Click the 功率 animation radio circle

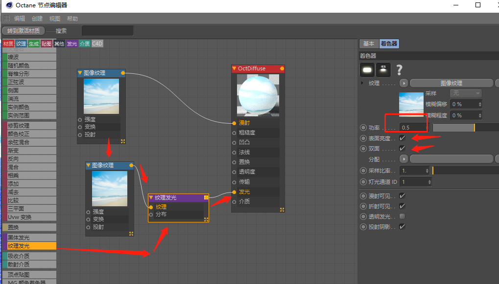(363, 128)
